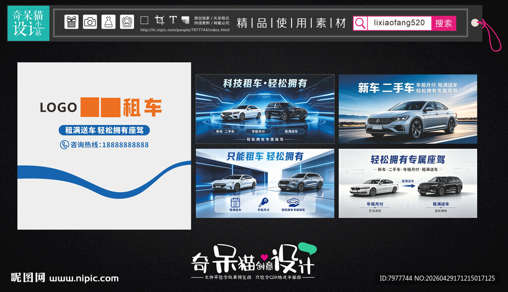Click the T text tool icon

(173, 20)
